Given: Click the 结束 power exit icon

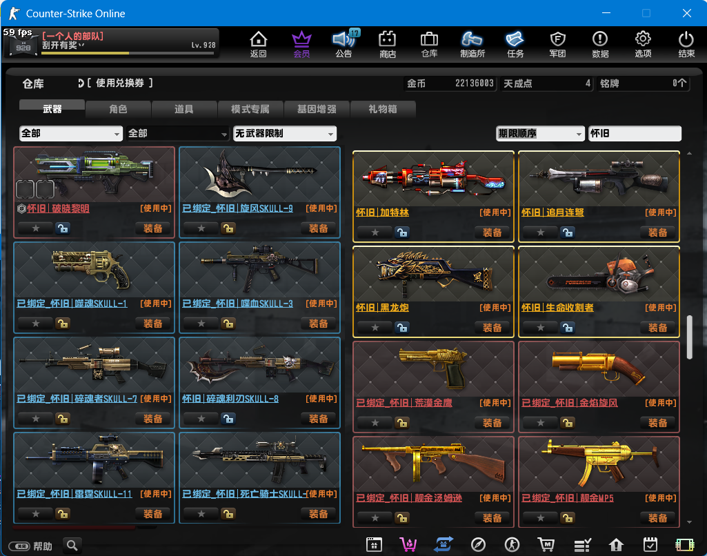Looking at the screenshot, I should tap(686, 44).
